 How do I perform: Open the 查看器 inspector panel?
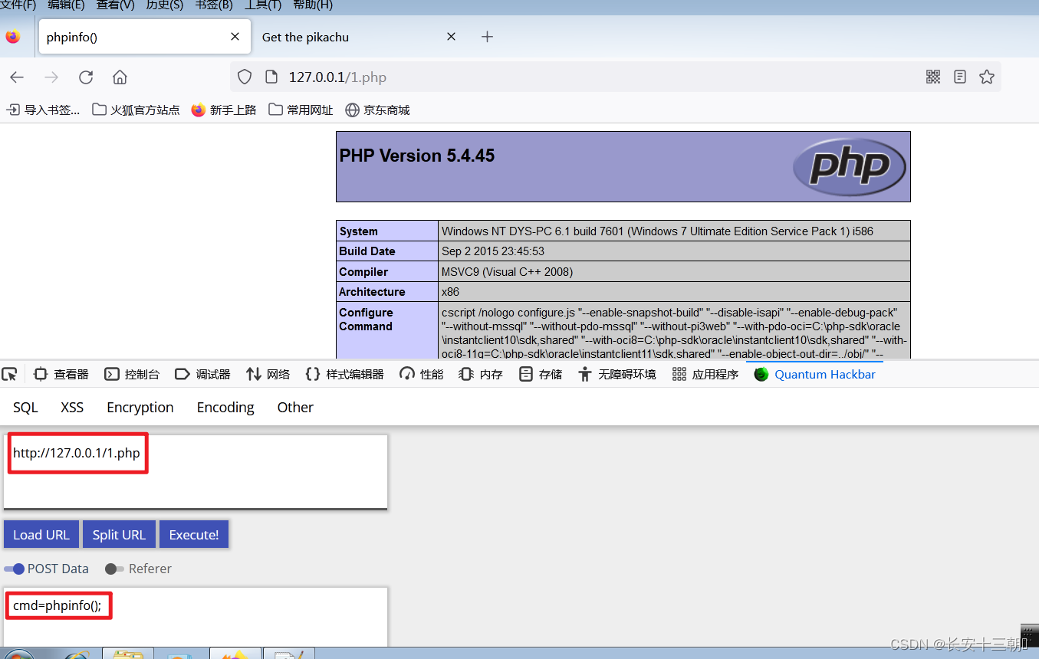point(61,374)
